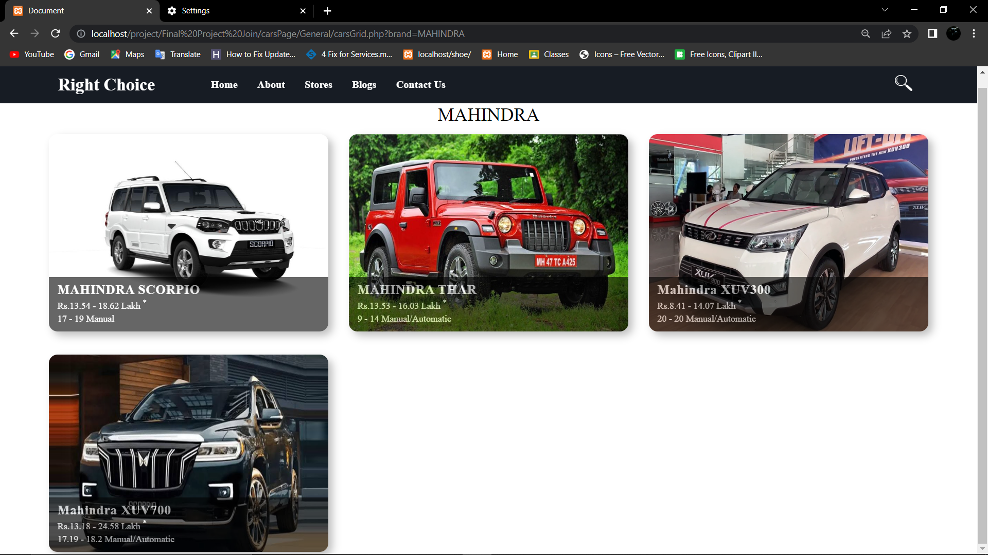Open the YouTube bookmark
Image resolution: width=988 pixels, height=555 pixels.
(x=31, y=54)
